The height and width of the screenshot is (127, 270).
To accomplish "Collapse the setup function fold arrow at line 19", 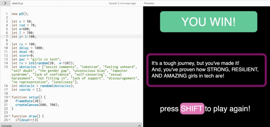I will click(x=9, y=97).
